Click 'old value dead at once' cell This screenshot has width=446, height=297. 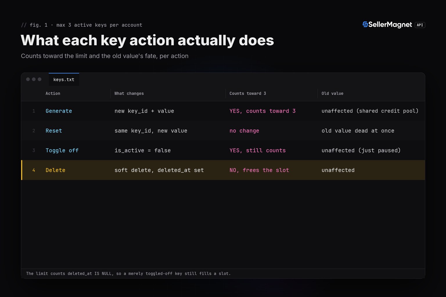click(358, 131)
